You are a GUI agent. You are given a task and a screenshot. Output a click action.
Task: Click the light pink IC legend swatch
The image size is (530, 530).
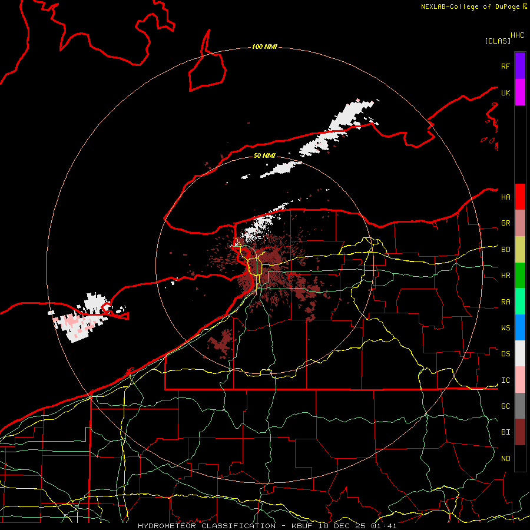[520, 380]
